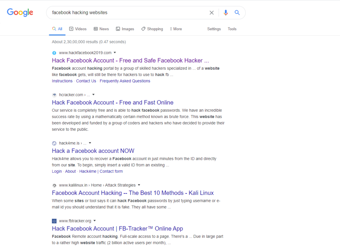
Task: Click the Google logo
Action: point(20,12)
